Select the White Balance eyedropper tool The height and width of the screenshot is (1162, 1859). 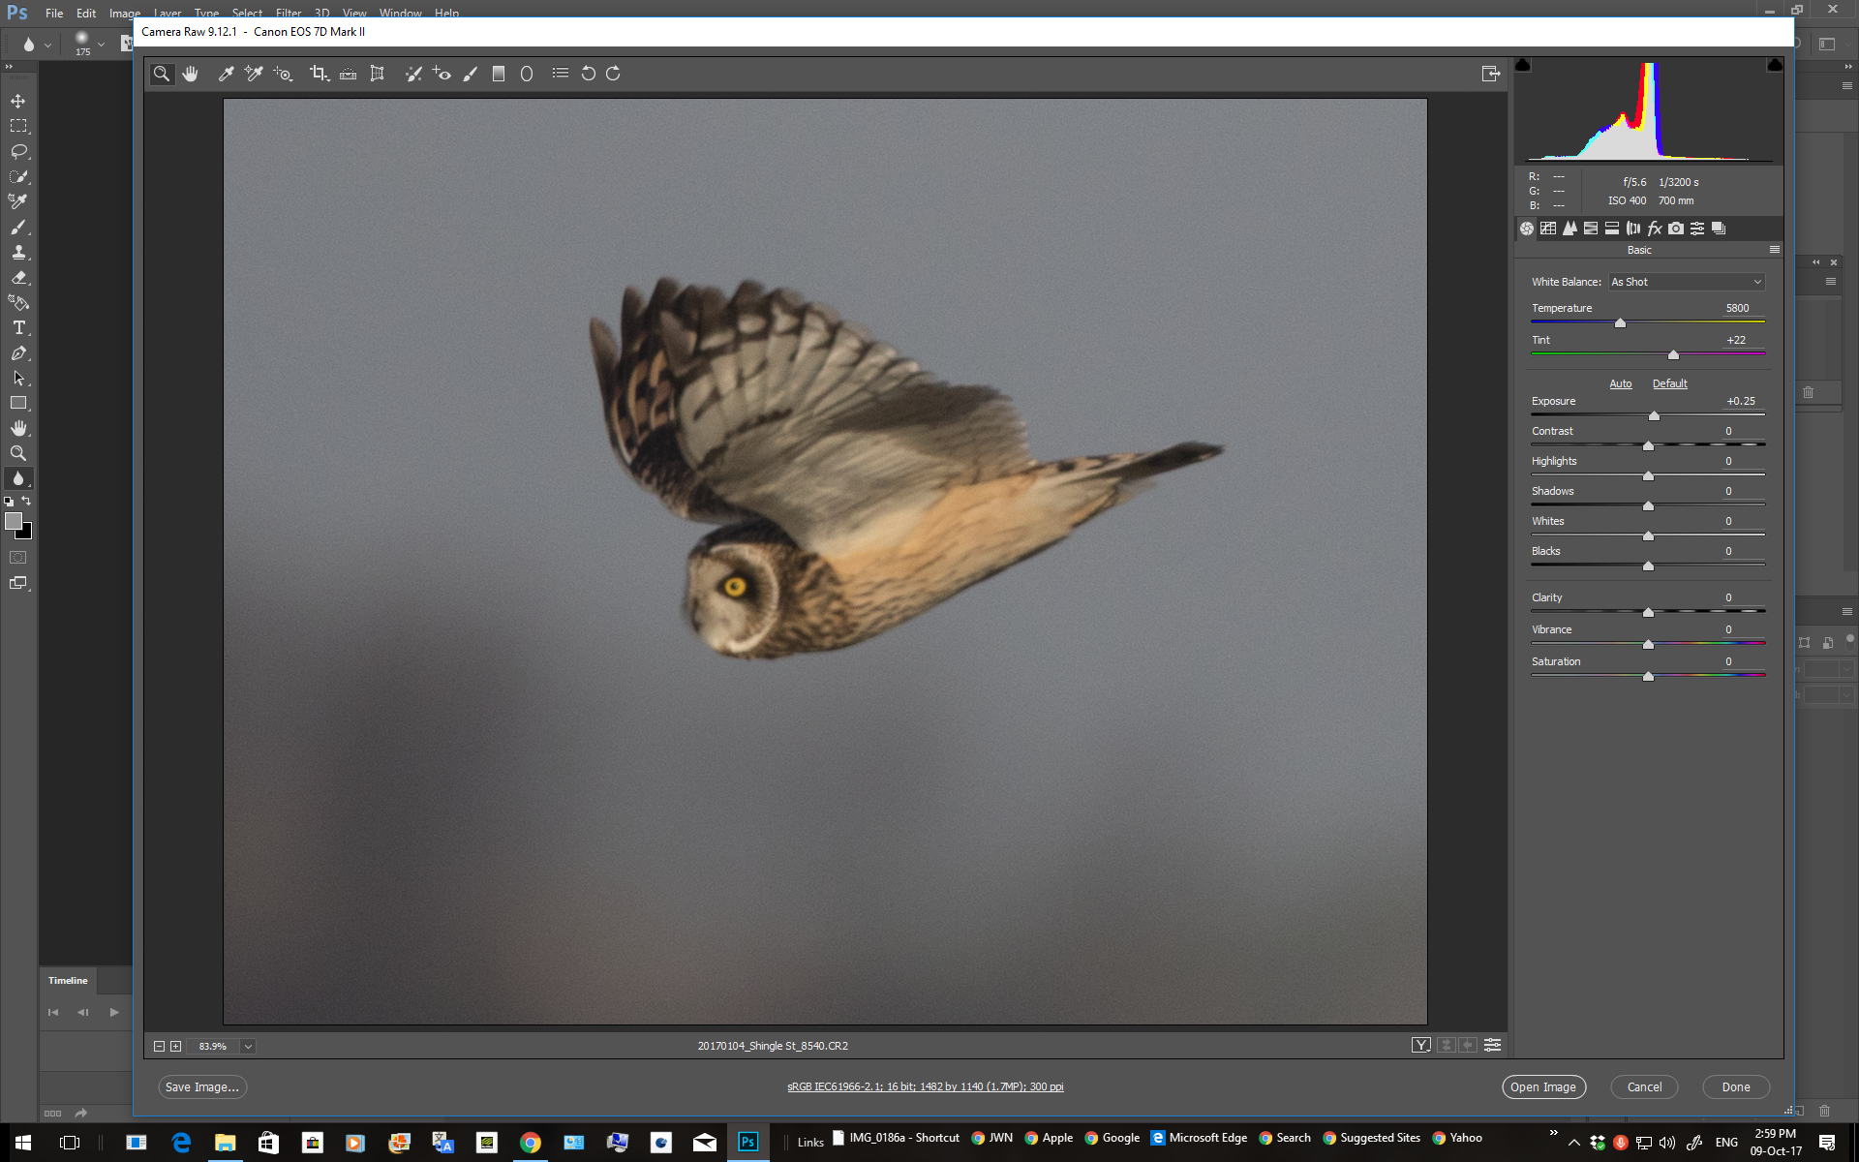(226, 74)
